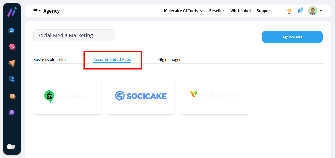Image resolution: width=335 pixels, height=158 pixels.
Task: Open the profile menu chevron
Action: click(x=321, y=11)
